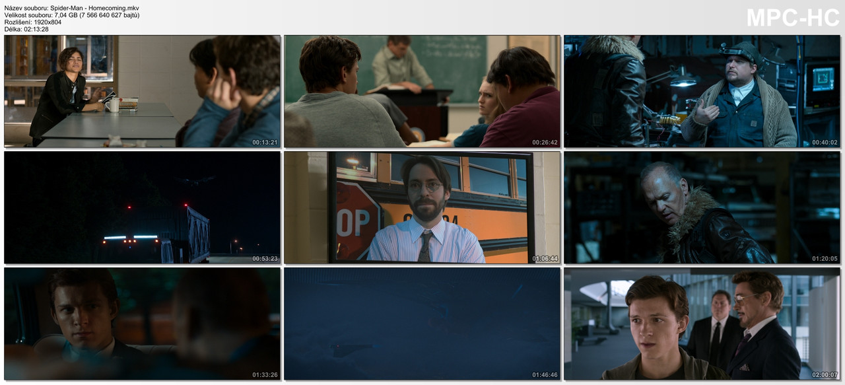The image size is (845, 385).
Task: Select the classroom thumbnail at 00:26:42
Action: click(x=422, y=91)
